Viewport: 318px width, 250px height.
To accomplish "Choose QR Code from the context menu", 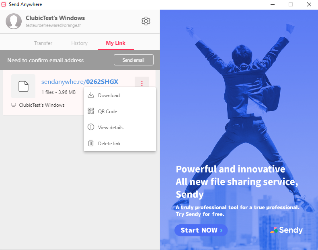I will 120,111.
